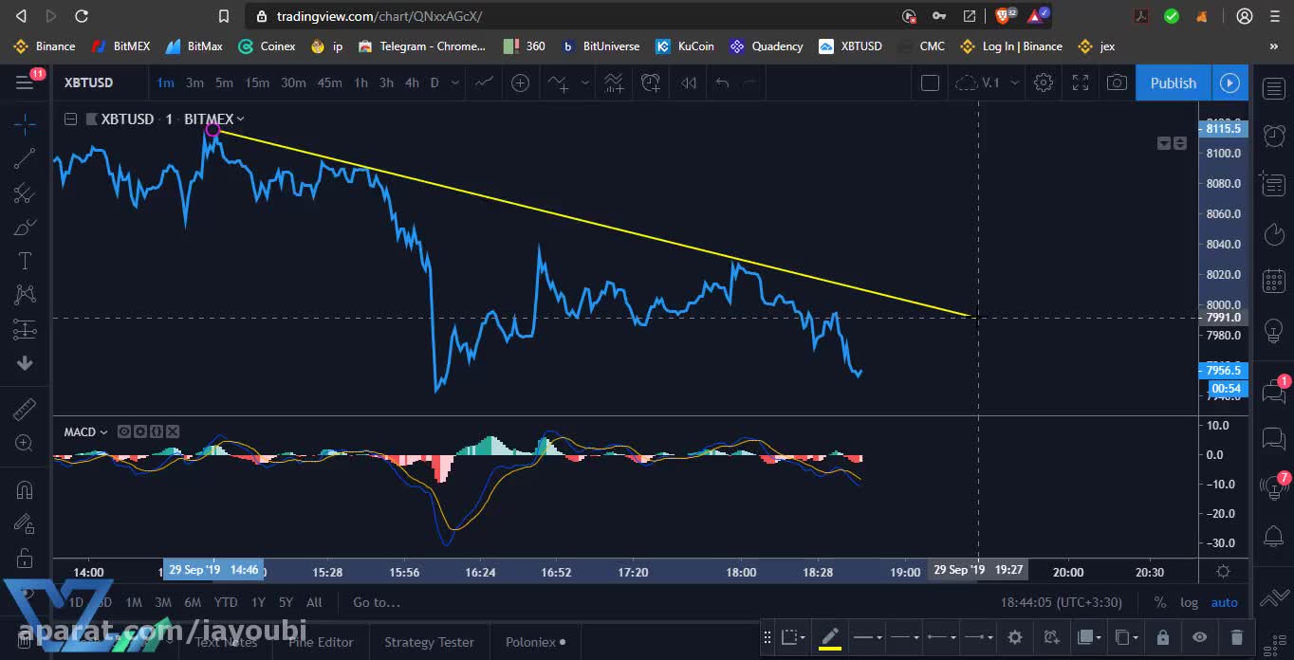Toggle lock on the selected trend line

coord(1163,637)
